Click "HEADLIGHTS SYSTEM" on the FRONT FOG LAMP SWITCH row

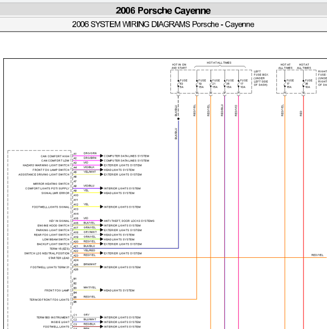coord(119,170)
